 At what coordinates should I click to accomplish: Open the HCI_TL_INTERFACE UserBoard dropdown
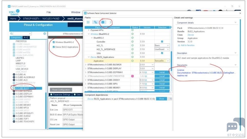(162, 49)
